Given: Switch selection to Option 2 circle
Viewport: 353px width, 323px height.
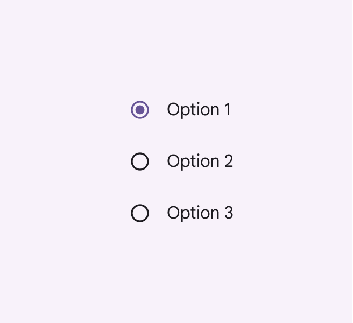Looking at the screenshot, I should pyautogui.click(x=140, y=161).
